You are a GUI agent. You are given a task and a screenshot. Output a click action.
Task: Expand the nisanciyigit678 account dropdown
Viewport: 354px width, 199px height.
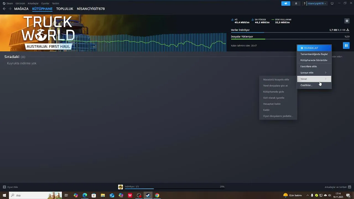[x=317, y=4]
